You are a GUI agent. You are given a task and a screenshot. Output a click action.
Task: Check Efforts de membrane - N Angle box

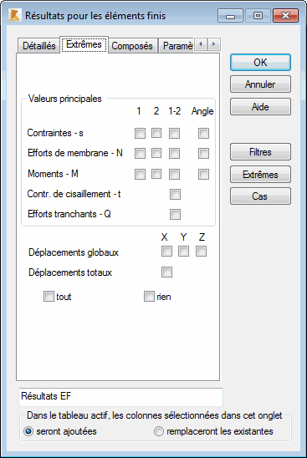[203, 153]
